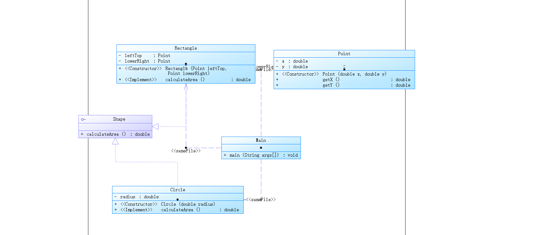This screenshot has width=542, height=235.
Task: Select the leftTop : Point attribute
Action: tap(145, 56)
